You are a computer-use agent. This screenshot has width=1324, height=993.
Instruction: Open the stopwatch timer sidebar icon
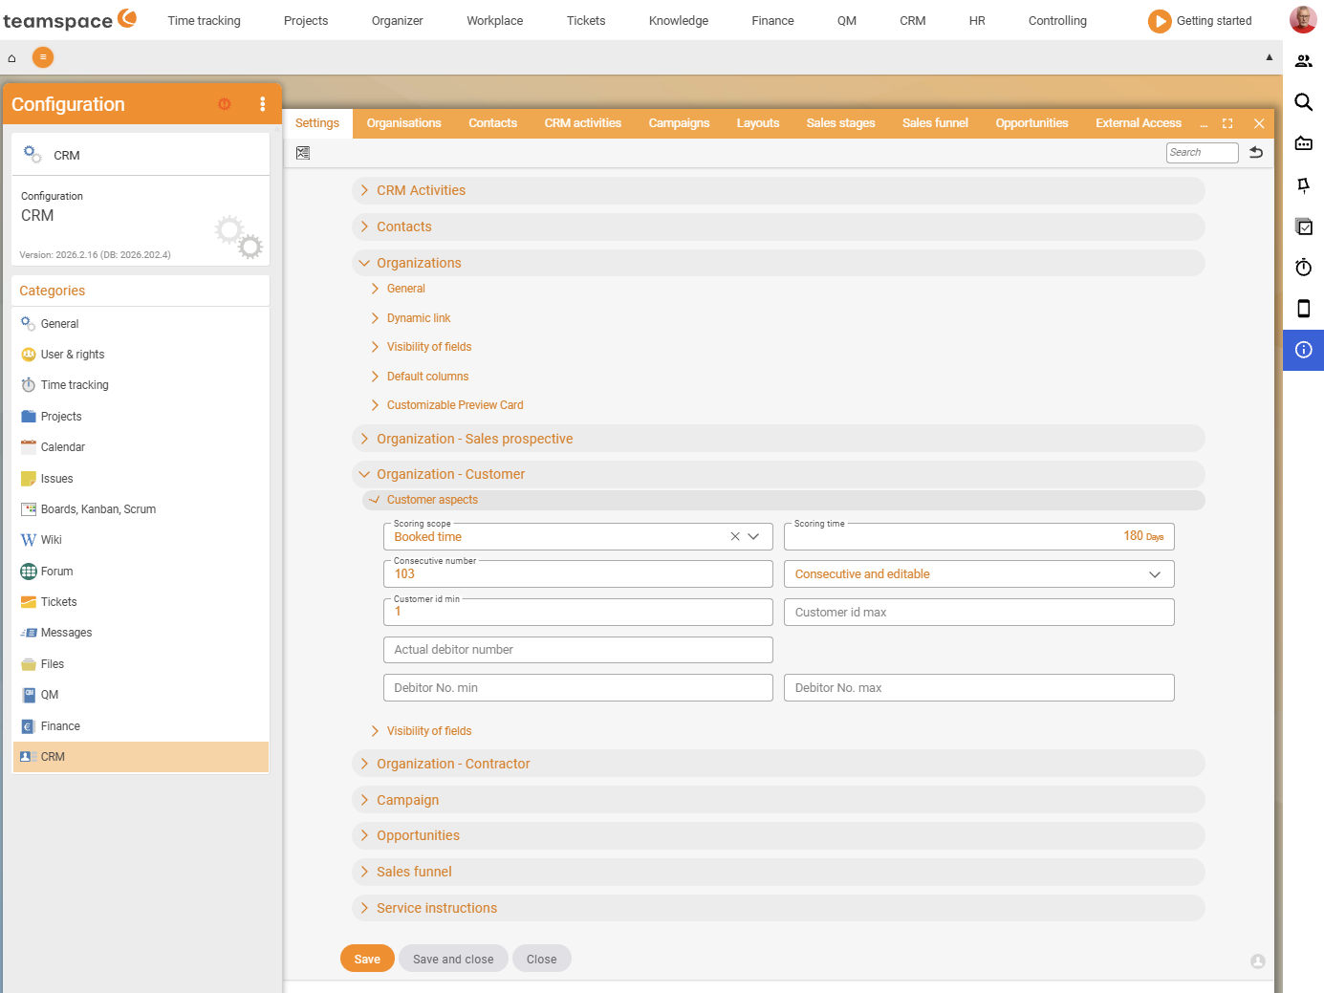[1303, 268]
